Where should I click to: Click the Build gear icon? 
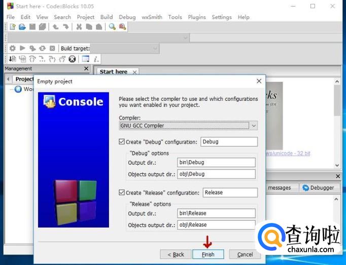(12, 48)
